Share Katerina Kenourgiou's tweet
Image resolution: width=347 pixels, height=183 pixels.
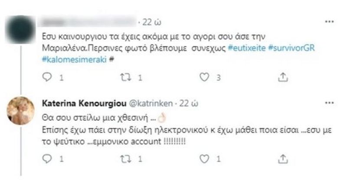click(x=282, y=159)
